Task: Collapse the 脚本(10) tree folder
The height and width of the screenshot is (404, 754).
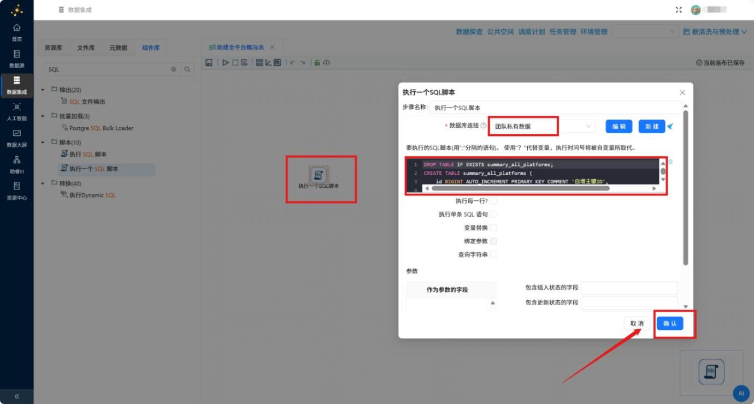Action: click(x=43, y=142)
